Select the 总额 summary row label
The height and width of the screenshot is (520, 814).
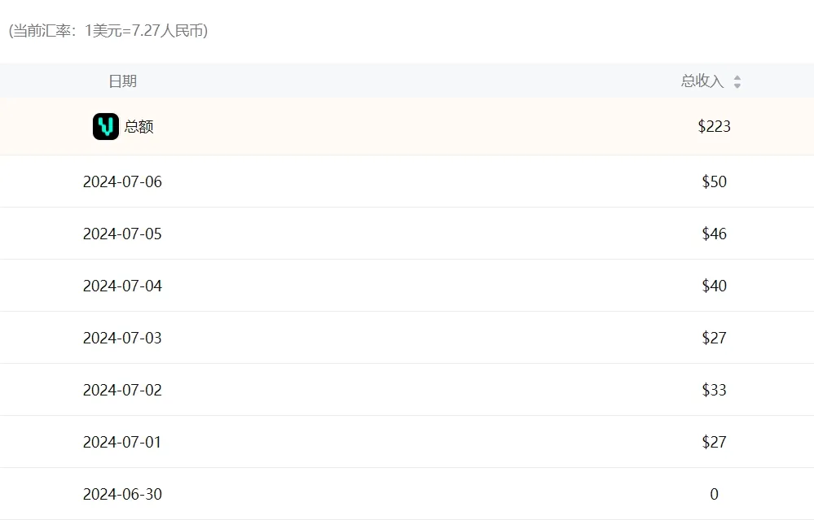click(x=139, y=127)
